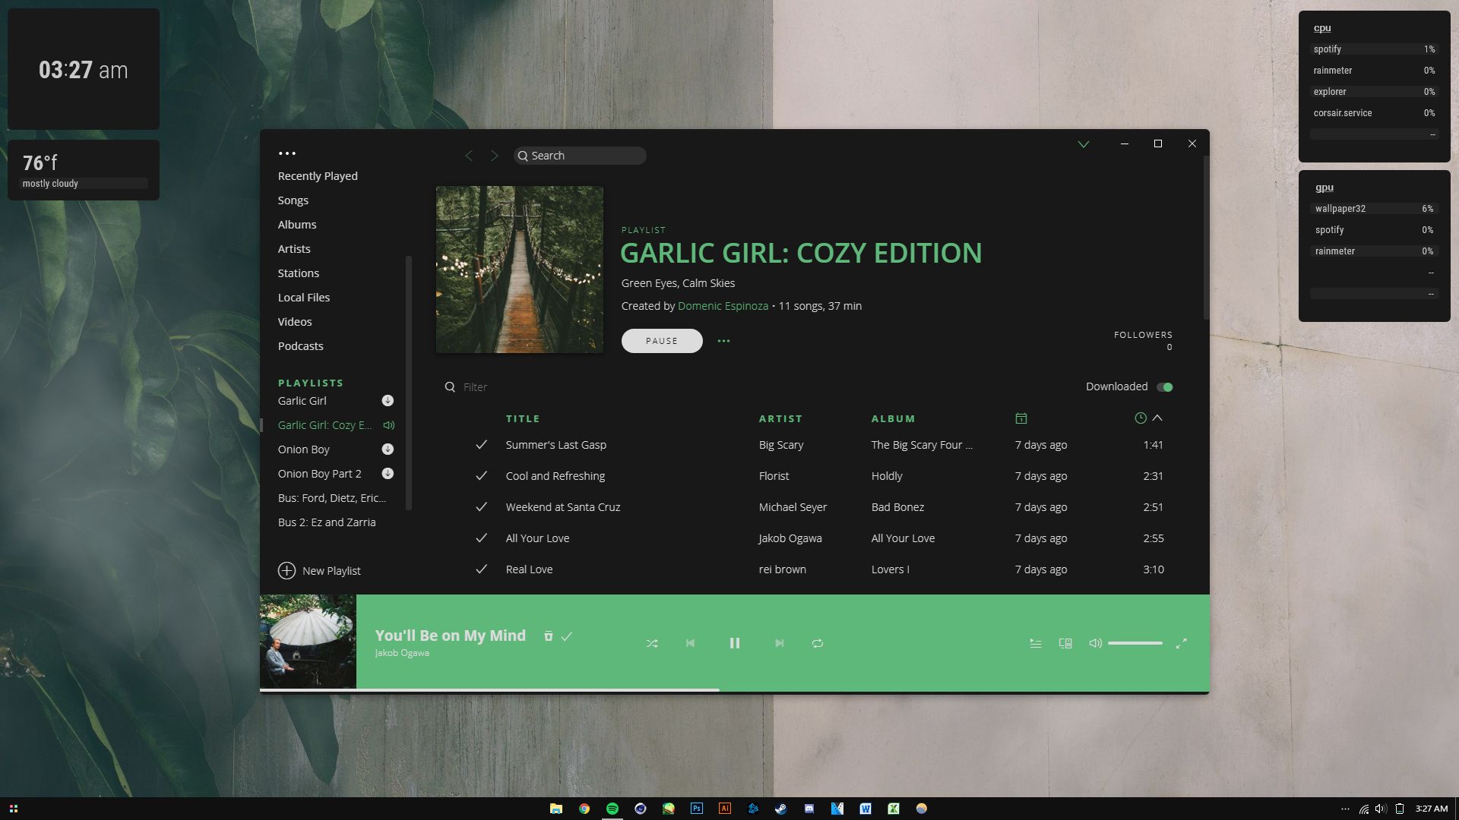The image size is (1459, 820).
Task: Pause the playlist with the Pause button
Action: (661, 340)
